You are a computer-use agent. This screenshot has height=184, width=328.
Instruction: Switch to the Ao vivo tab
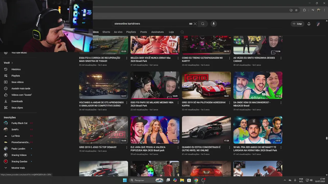pos(118,32)
